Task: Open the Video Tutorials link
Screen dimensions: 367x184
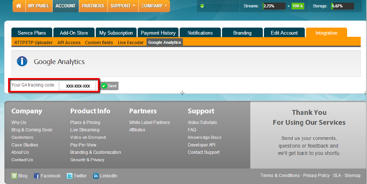Action: 202,123
